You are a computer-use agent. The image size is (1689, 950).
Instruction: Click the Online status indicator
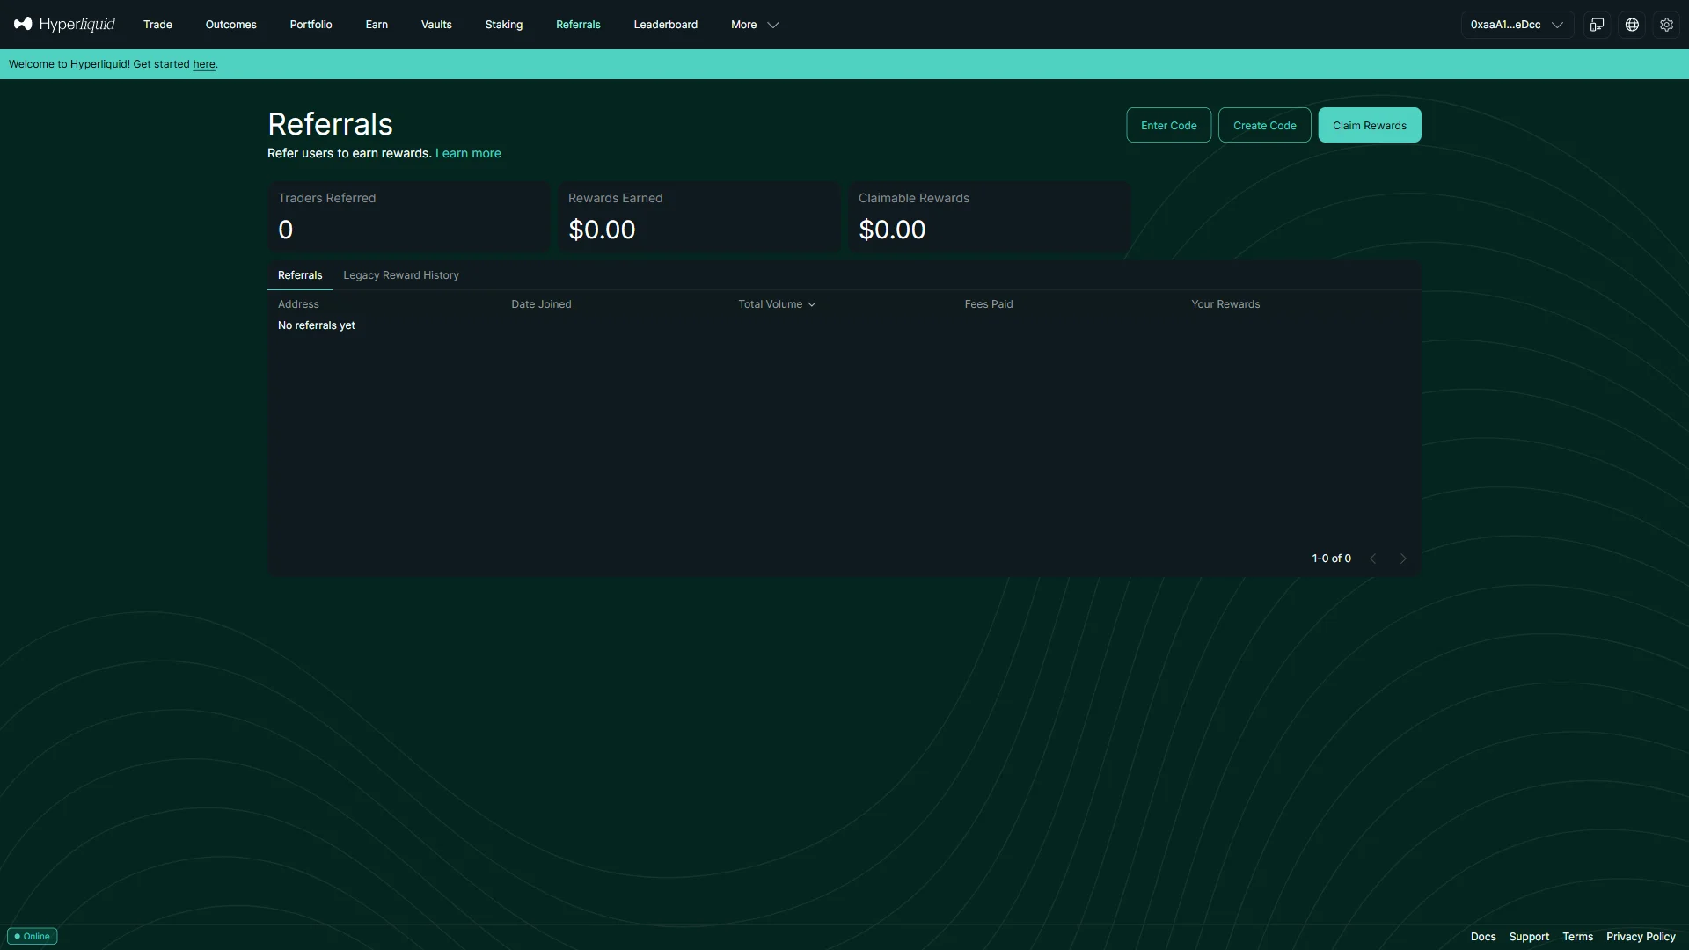click(x=33, y=936)
